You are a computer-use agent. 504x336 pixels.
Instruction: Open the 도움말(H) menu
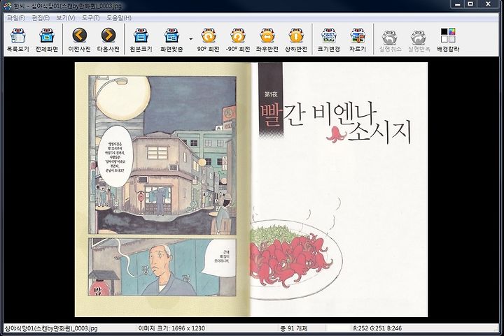coord(119,18)
